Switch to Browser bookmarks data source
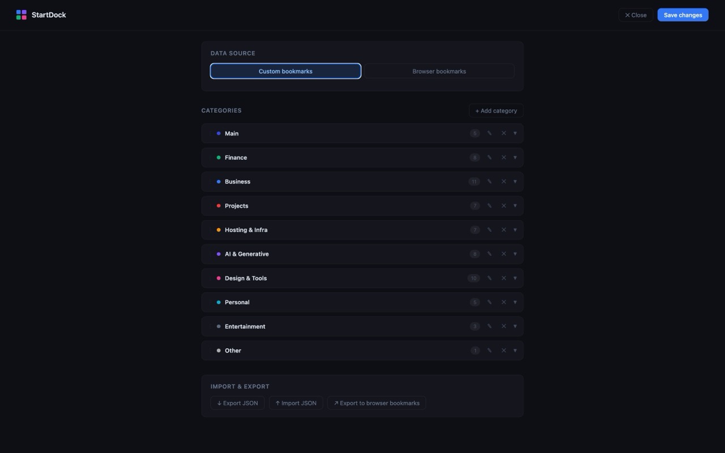Screen dimensions: 725x453 (x=439, y=71)
